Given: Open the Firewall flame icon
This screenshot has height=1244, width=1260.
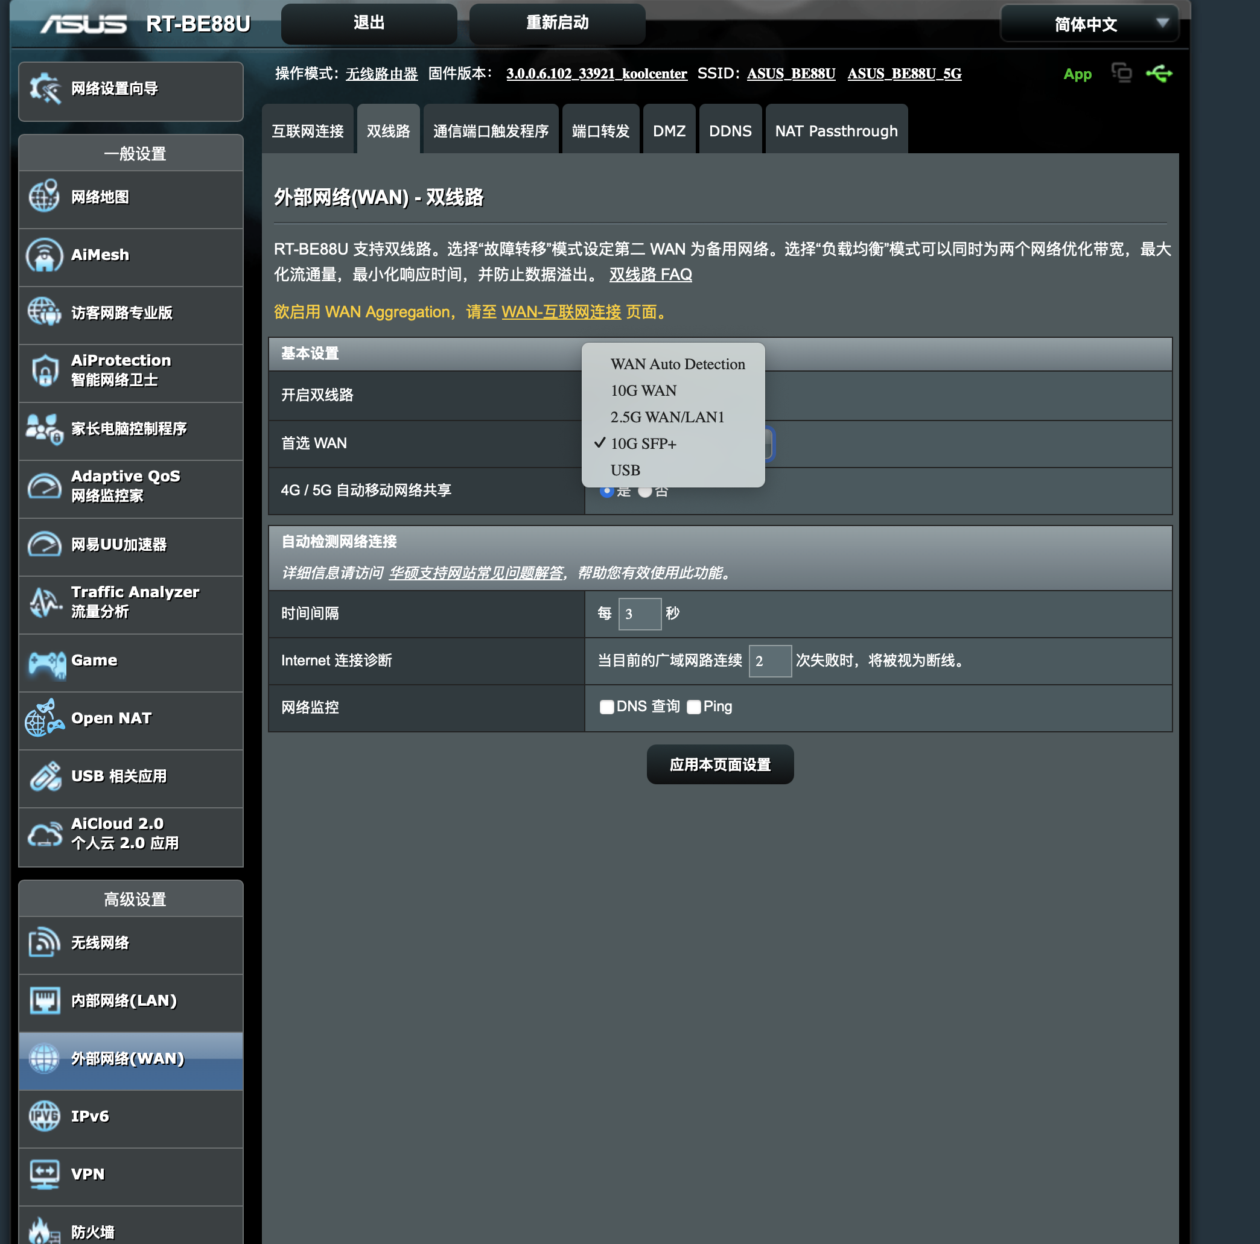Looking at the screenshot, I should point(44,1231).
